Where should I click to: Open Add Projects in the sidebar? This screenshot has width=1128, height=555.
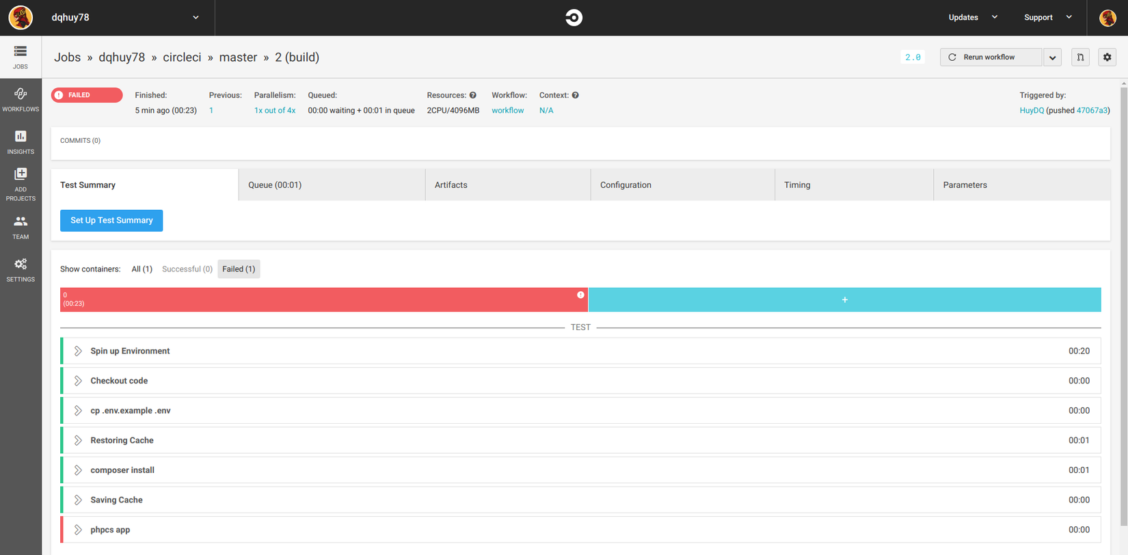point(21,185)
